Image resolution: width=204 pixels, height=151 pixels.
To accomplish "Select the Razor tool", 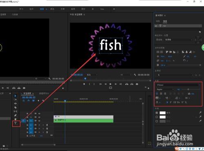I will click(16, 108).
